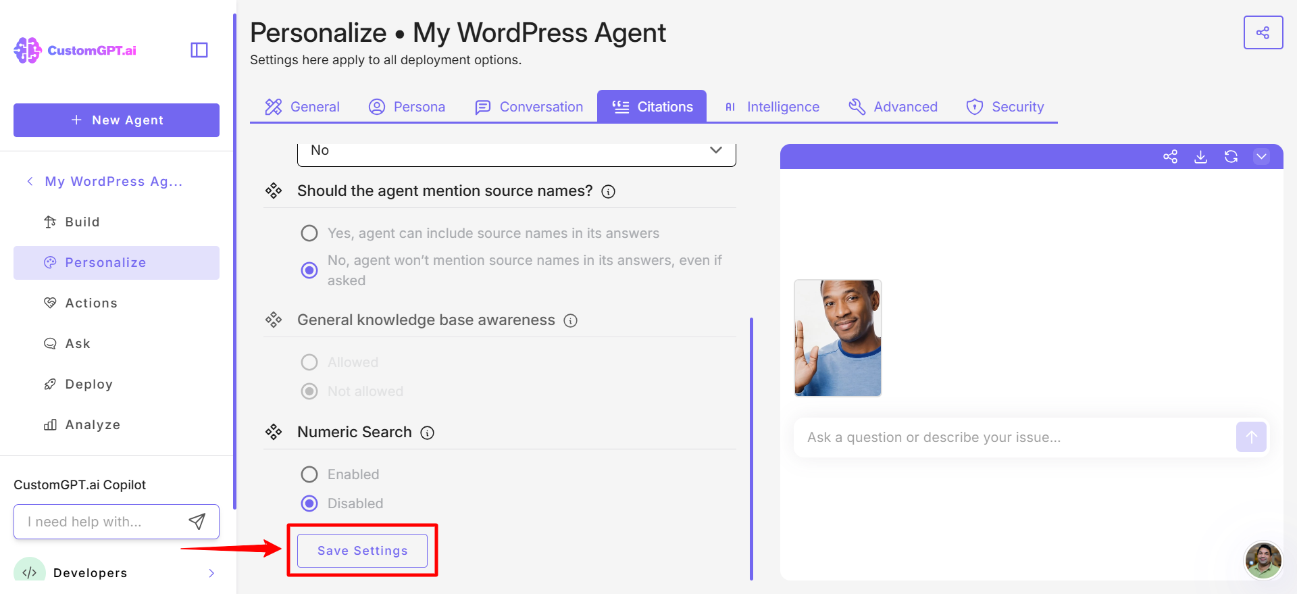Open the Persona tab
The image size is (1297, 594).
click(x=407, y=107)
